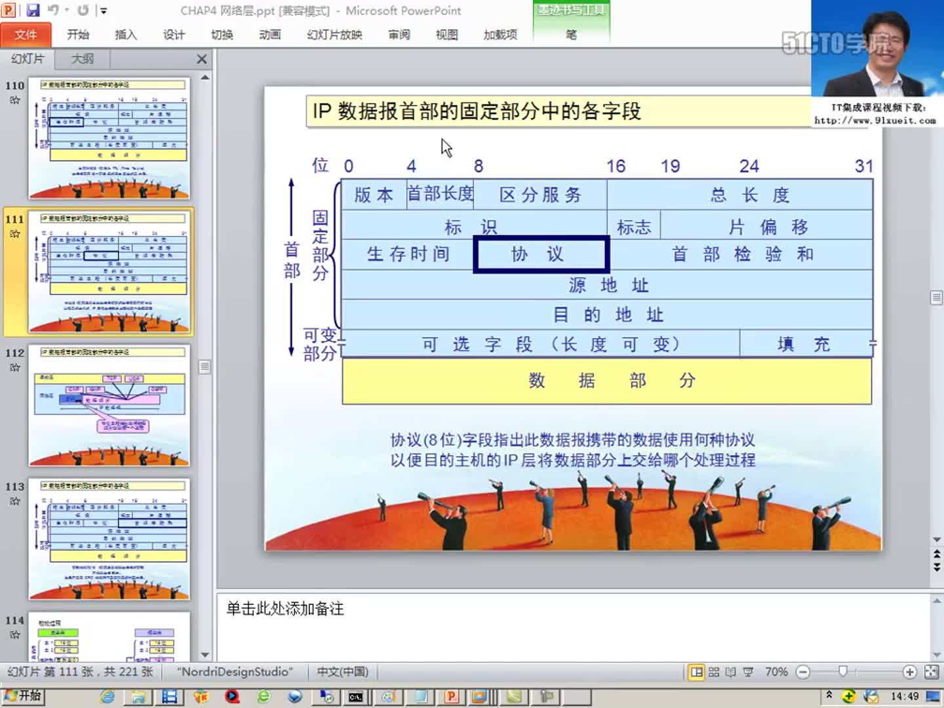Viewport: 944px width, 708px height.
Task: Click the 中文(中国) language indicator
Action: pyautogui.click(x=343, y=672)
